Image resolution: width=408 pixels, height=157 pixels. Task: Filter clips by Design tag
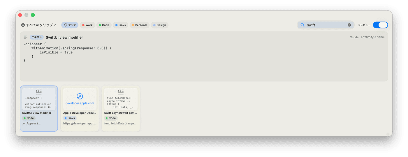[x=160, y=25]
